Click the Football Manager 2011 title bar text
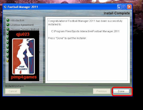This screenshot has width=143, height=110. pyautogui.click(x=23, y=7)
